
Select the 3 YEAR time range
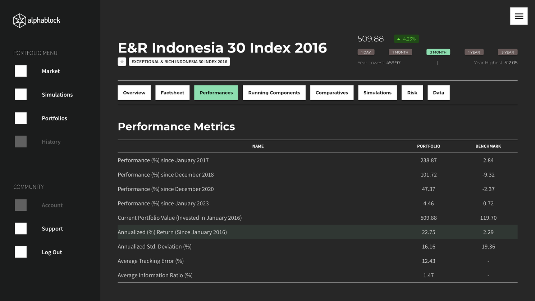[x=507, y=52]
